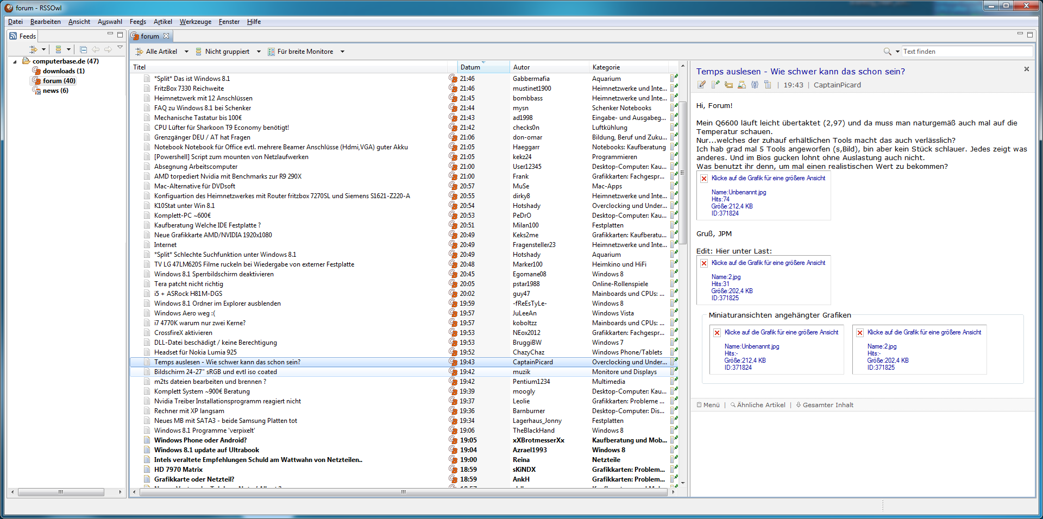The height and width of the screenshot is (519, 1043).
Task: Open the dropdown next to Feeds grouping icon
Action: (68, 49)
